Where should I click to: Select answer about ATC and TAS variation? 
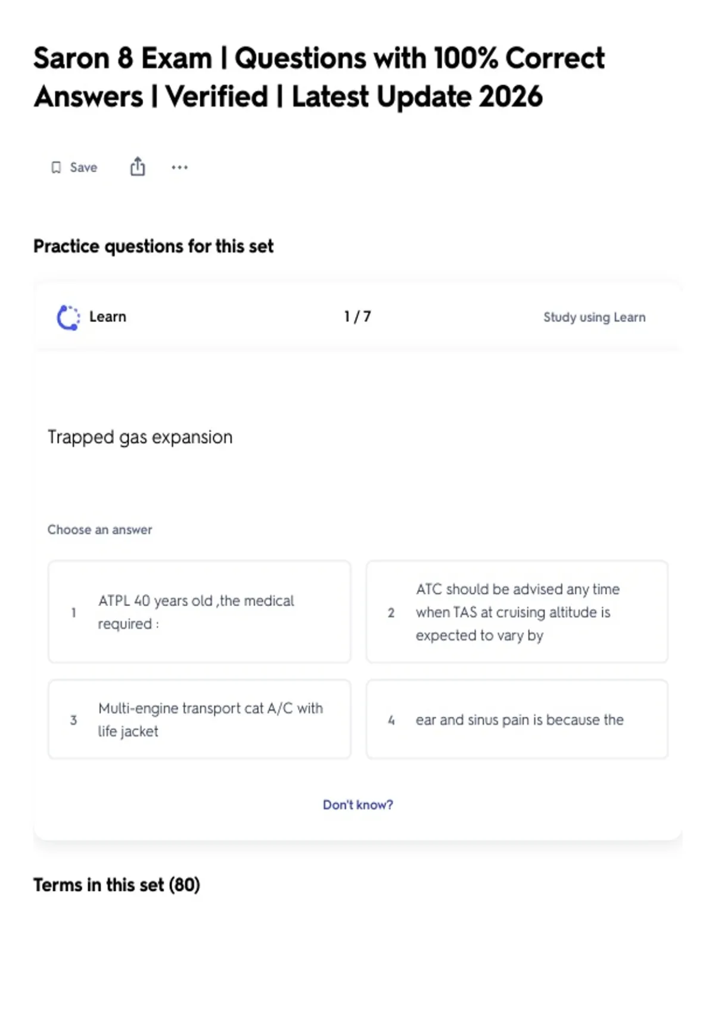[x=517, y=611]
